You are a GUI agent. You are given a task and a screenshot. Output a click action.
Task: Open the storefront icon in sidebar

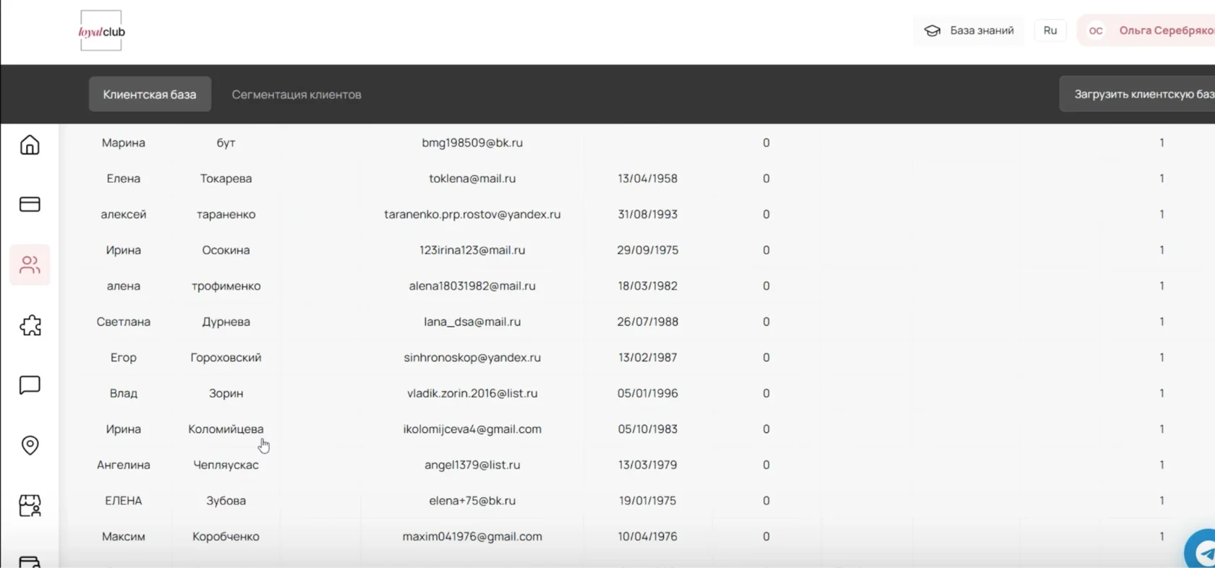[x=30, y=505]
